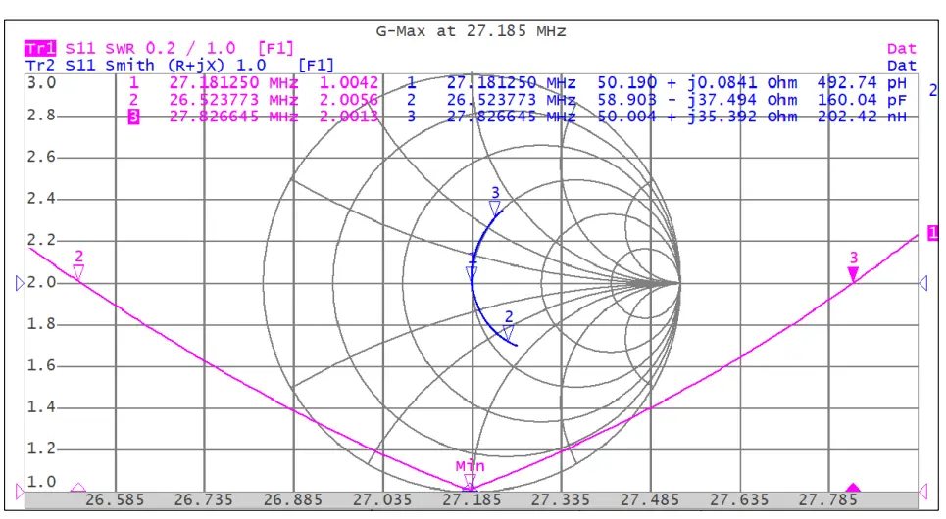
Task: Click the magenta 'Dat' label top right
Action: [901, 48]
